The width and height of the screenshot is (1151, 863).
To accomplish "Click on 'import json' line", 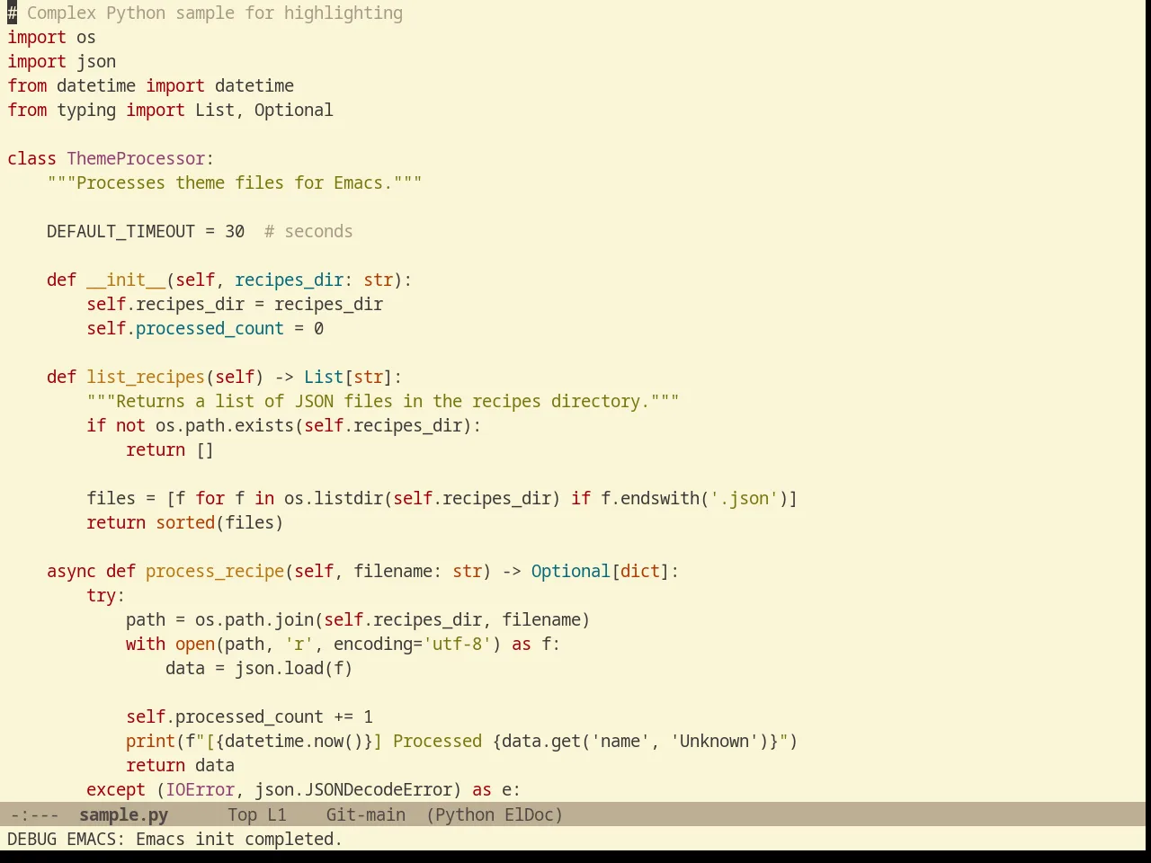I will tap(61, 61).
